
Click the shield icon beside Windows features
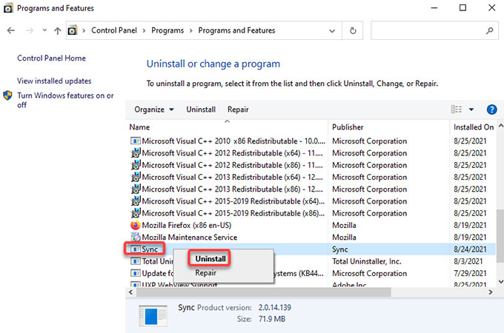(7, 95)
